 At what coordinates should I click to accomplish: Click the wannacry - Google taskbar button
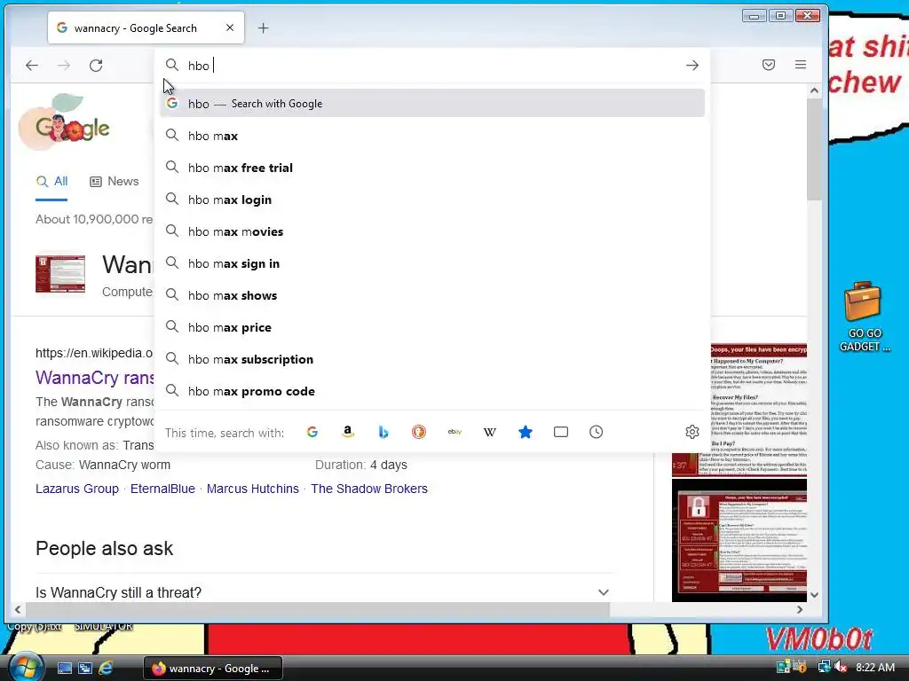pos(213,669)
